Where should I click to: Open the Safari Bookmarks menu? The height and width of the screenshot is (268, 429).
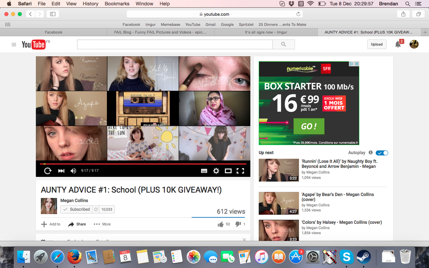(x=117, y=4)
